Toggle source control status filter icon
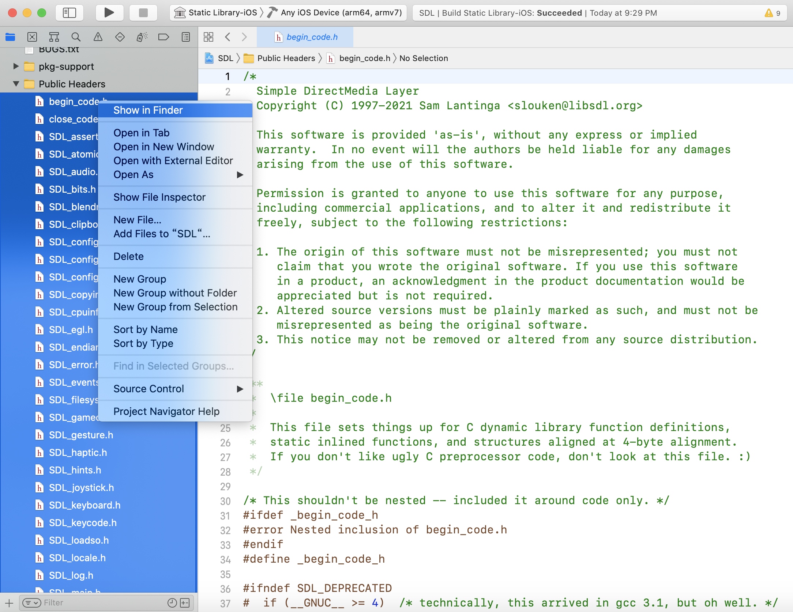The image size is (793, 612). pos(185,602)
